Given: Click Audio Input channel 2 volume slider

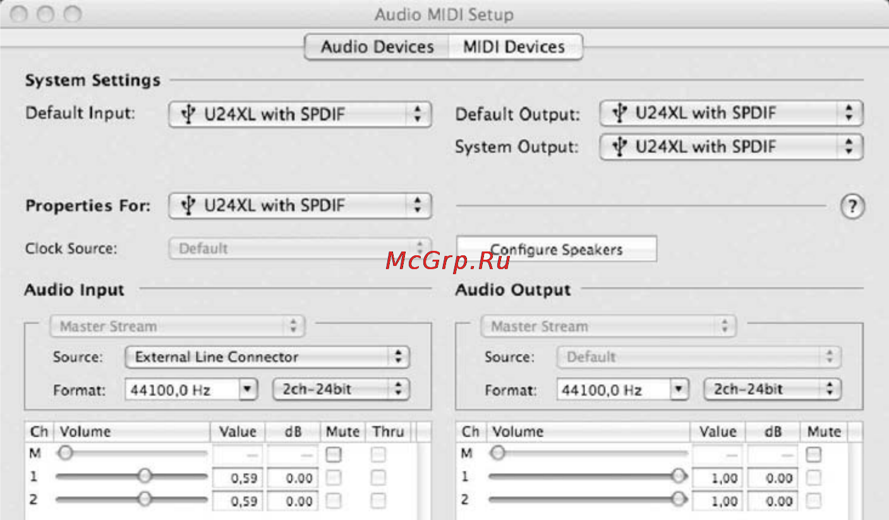Looking at the screenshot, I should (x=131, y=499).
